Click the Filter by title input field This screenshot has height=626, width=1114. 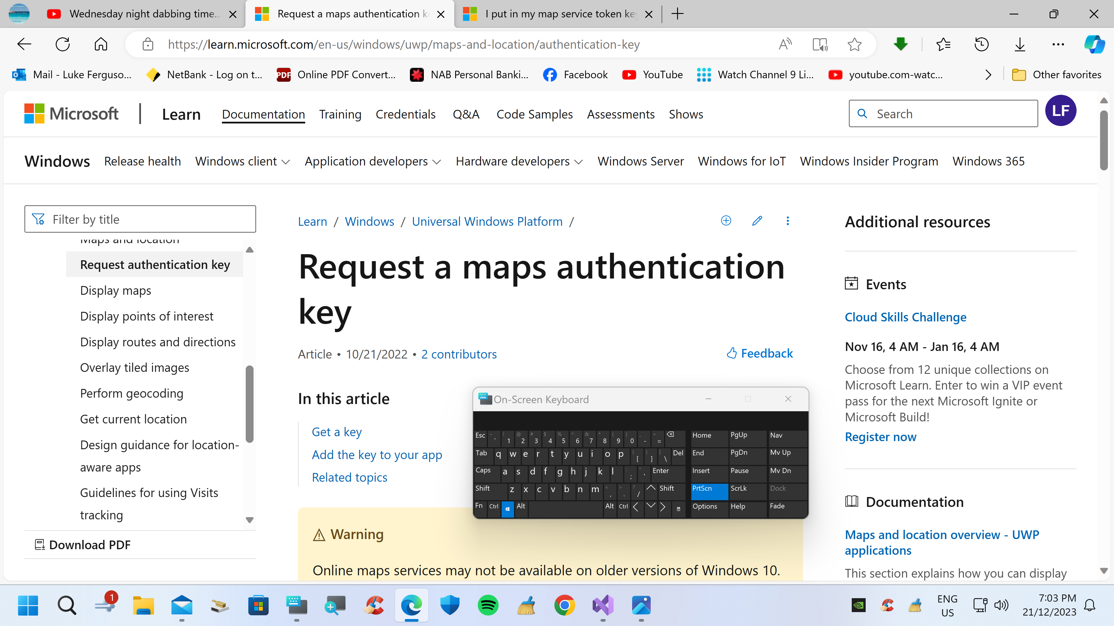click(140, 219)
